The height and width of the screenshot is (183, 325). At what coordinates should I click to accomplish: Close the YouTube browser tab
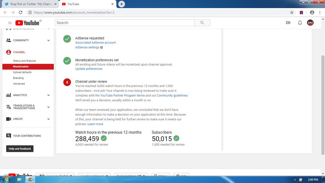113,4
